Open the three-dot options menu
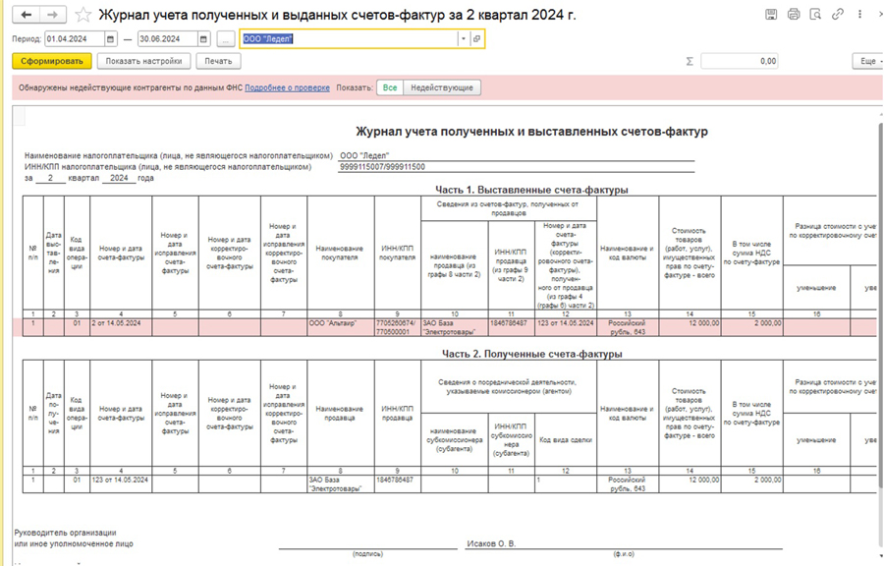 point(859,15)
